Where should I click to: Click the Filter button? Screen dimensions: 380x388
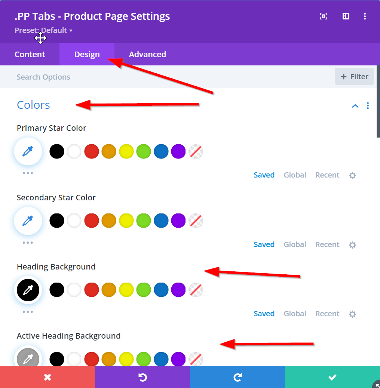[x=354, y=77]
